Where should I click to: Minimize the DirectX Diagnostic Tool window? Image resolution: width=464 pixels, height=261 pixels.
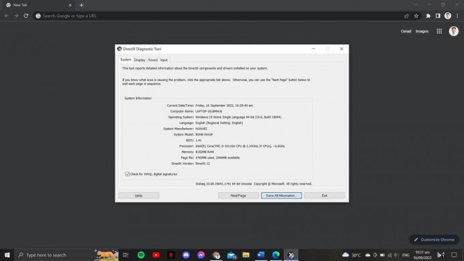pyautogui.click(x=313, y=49)
